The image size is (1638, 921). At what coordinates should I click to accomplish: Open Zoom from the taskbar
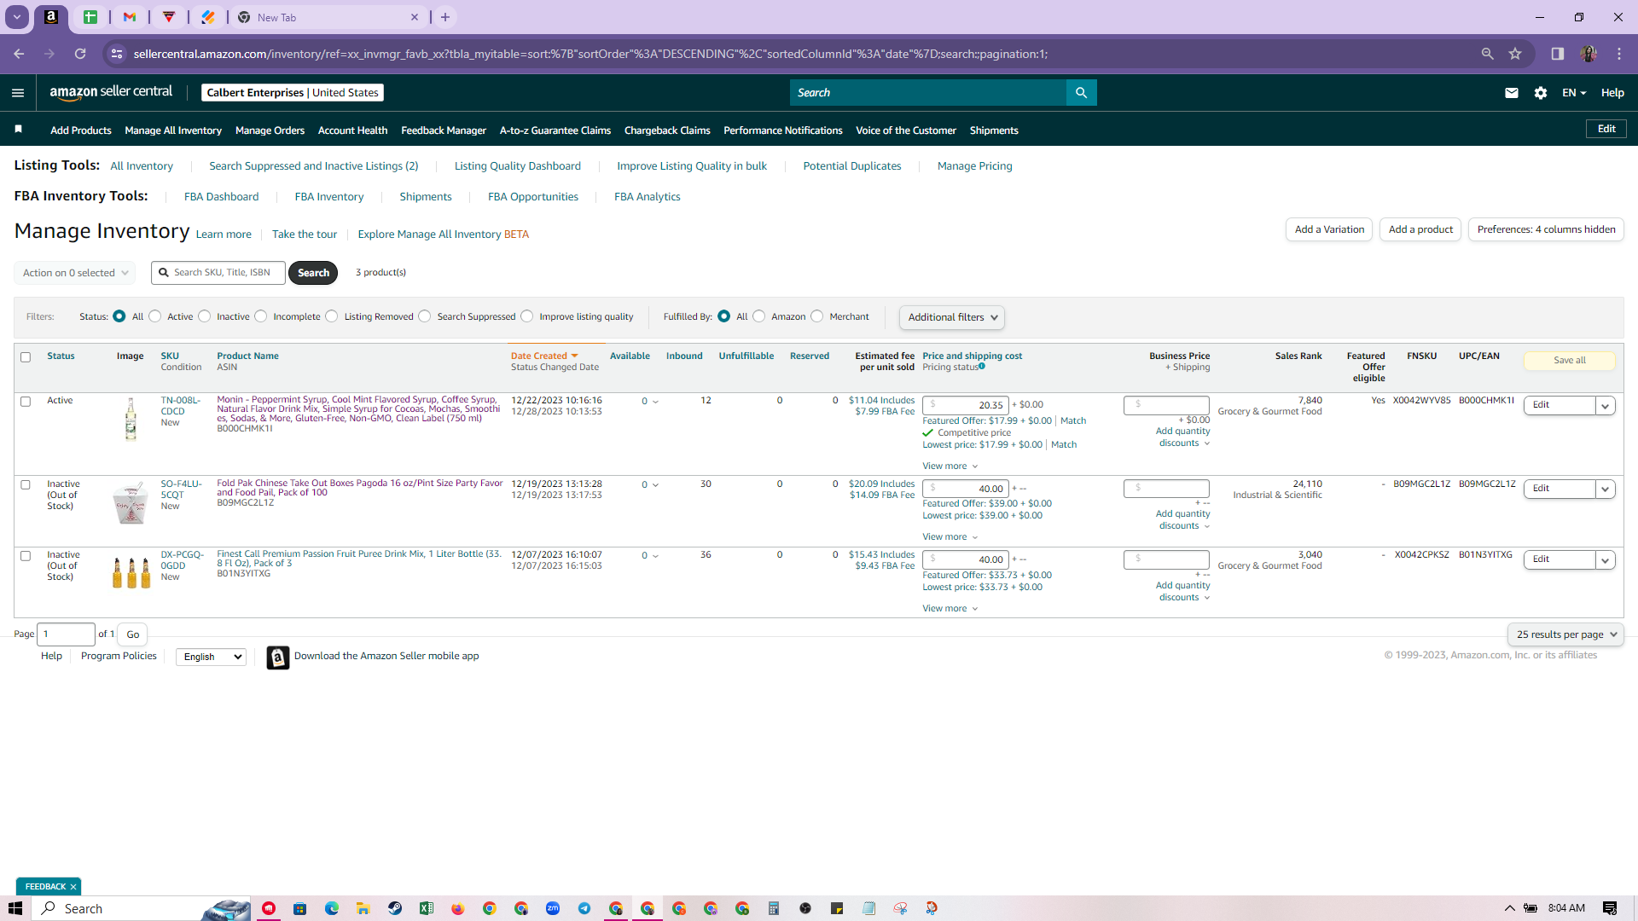(x=553, y=908)
